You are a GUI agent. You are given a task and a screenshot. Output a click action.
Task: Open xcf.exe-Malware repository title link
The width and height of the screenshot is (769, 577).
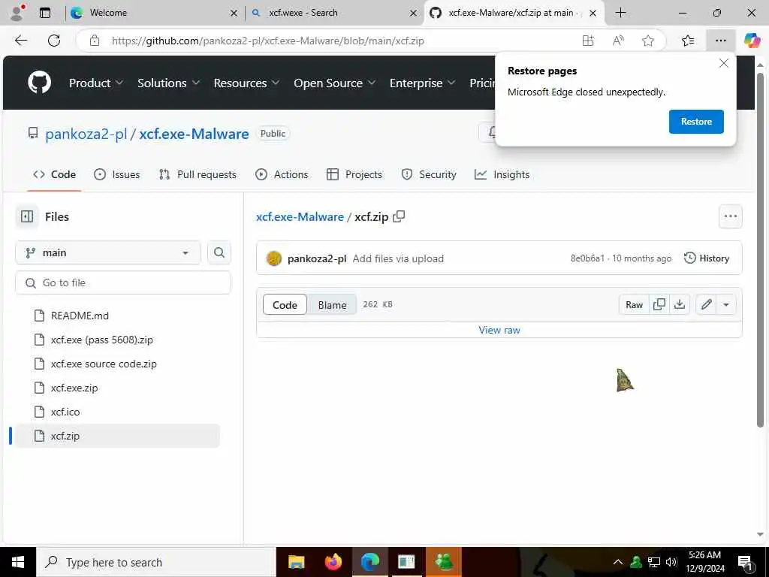click(194, 134)
